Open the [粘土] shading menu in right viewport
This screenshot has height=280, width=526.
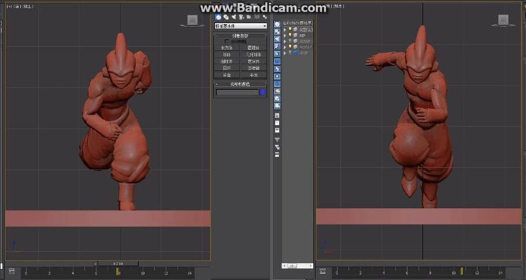(x=339, y=6)
